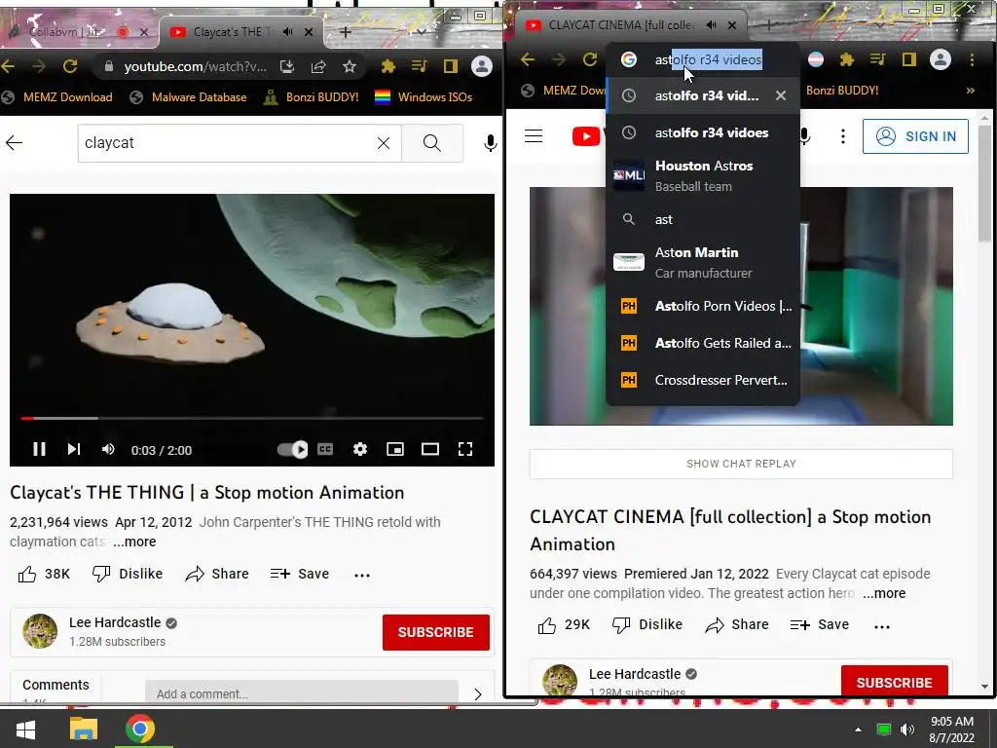Seek on the left video progress bar
Screen dimensions: 997x748
252,418
